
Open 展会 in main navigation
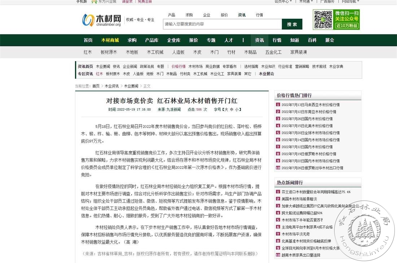coord(330,40)
